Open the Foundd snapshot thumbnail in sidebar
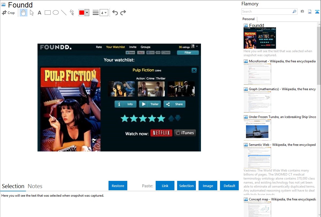This screenshot has height=217, width=321. (260, 38)
